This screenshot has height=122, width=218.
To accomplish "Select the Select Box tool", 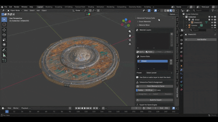I will (x=4, y=20).
